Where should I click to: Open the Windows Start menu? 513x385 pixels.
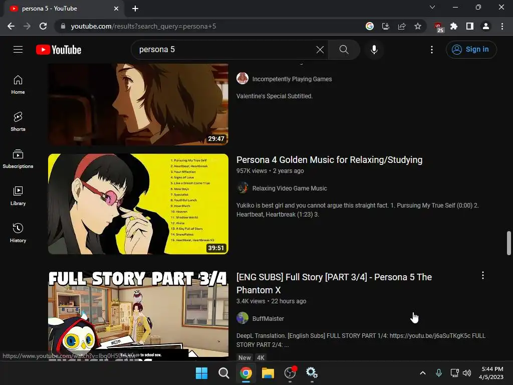point(201,373)
